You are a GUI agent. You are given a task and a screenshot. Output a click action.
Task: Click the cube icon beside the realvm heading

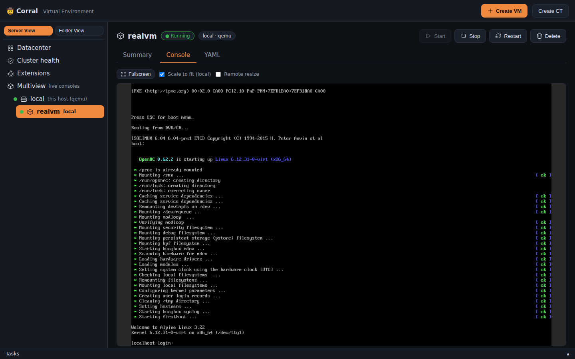click(121, 36)
